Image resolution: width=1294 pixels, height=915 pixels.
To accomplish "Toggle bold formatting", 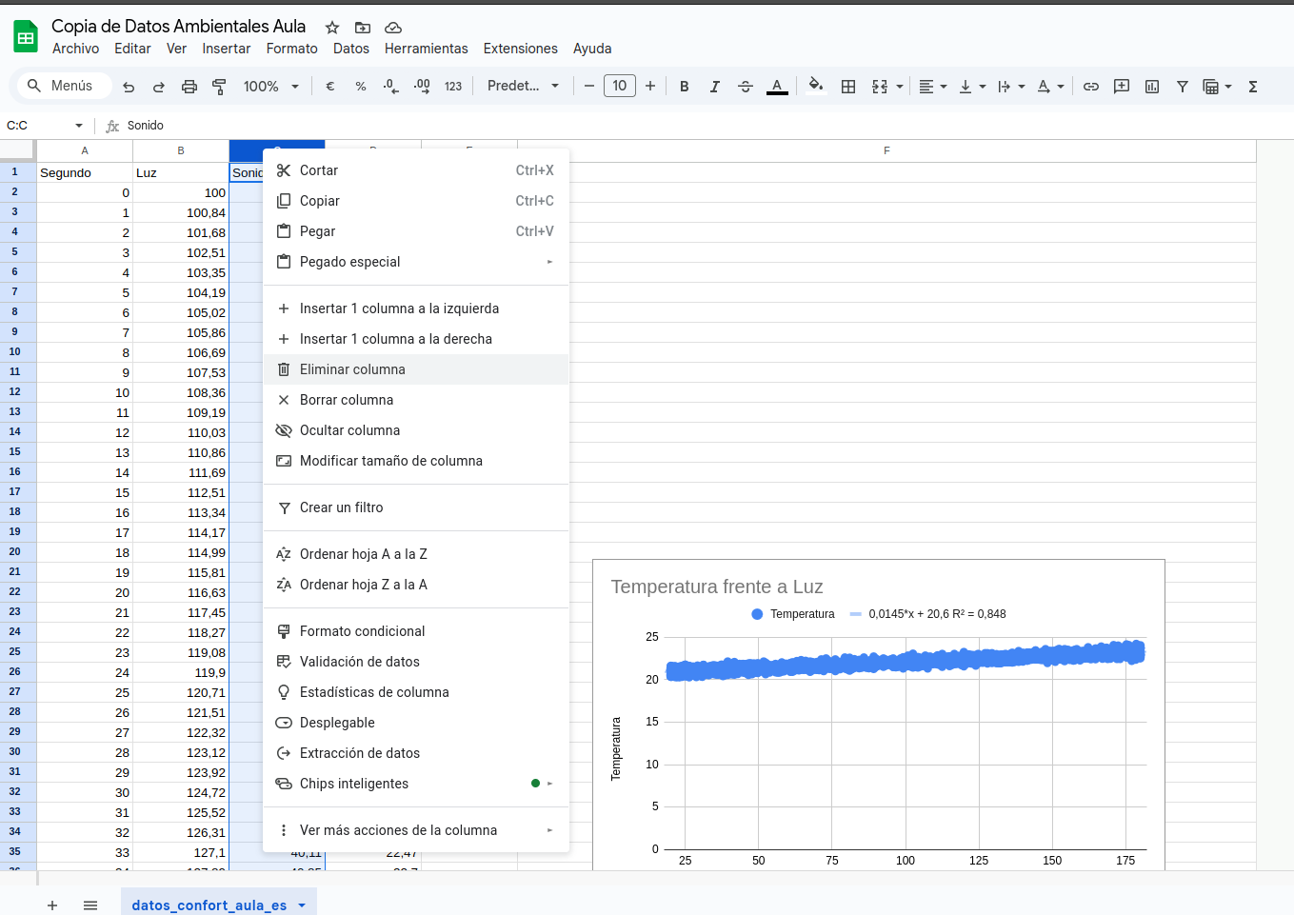I will (x=684, y=87).
